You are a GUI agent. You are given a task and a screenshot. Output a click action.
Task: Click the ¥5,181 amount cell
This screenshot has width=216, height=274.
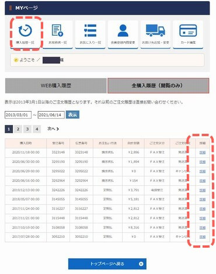(x=134, y=199)
